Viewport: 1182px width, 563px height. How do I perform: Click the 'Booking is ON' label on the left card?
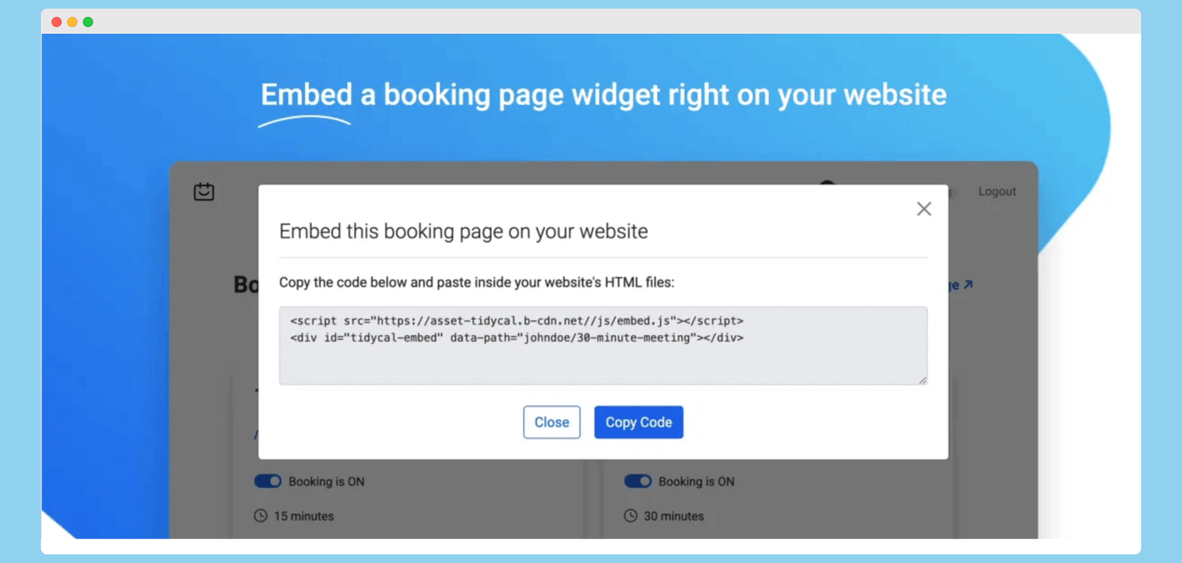click(327, 481)
